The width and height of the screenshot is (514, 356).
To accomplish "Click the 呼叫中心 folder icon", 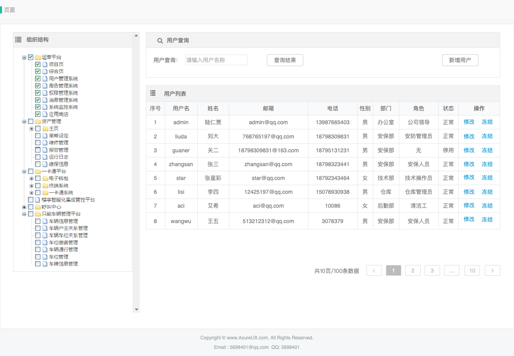I will 38,207.
